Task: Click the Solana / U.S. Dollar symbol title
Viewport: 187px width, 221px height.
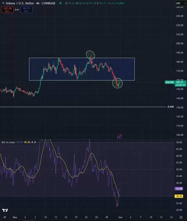Action: (31, 3)
